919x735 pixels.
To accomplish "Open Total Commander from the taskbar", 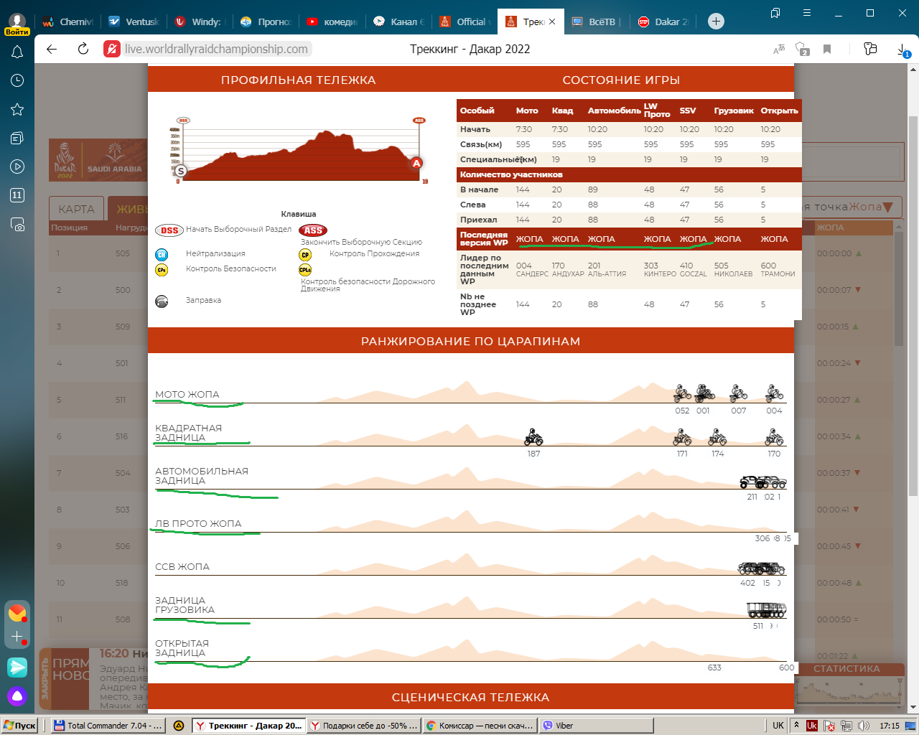I will (x=108, y=726).
